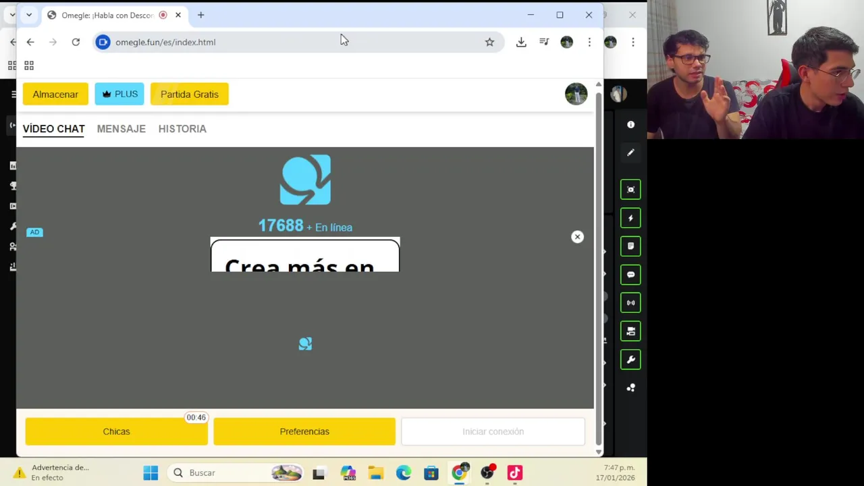864x486 pixels.
Task: Close the ad with the X icon
Action: [577, 237]
